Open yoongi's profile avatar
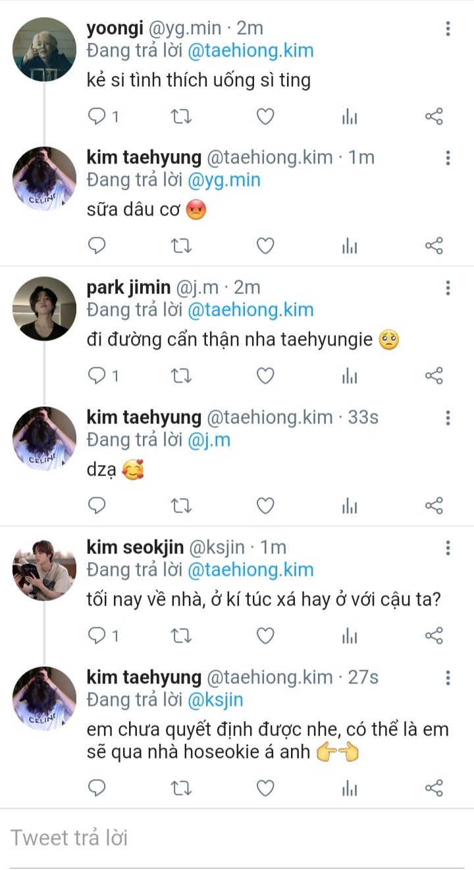The width and height of the screenshot is (474, 870). point(45,49)
